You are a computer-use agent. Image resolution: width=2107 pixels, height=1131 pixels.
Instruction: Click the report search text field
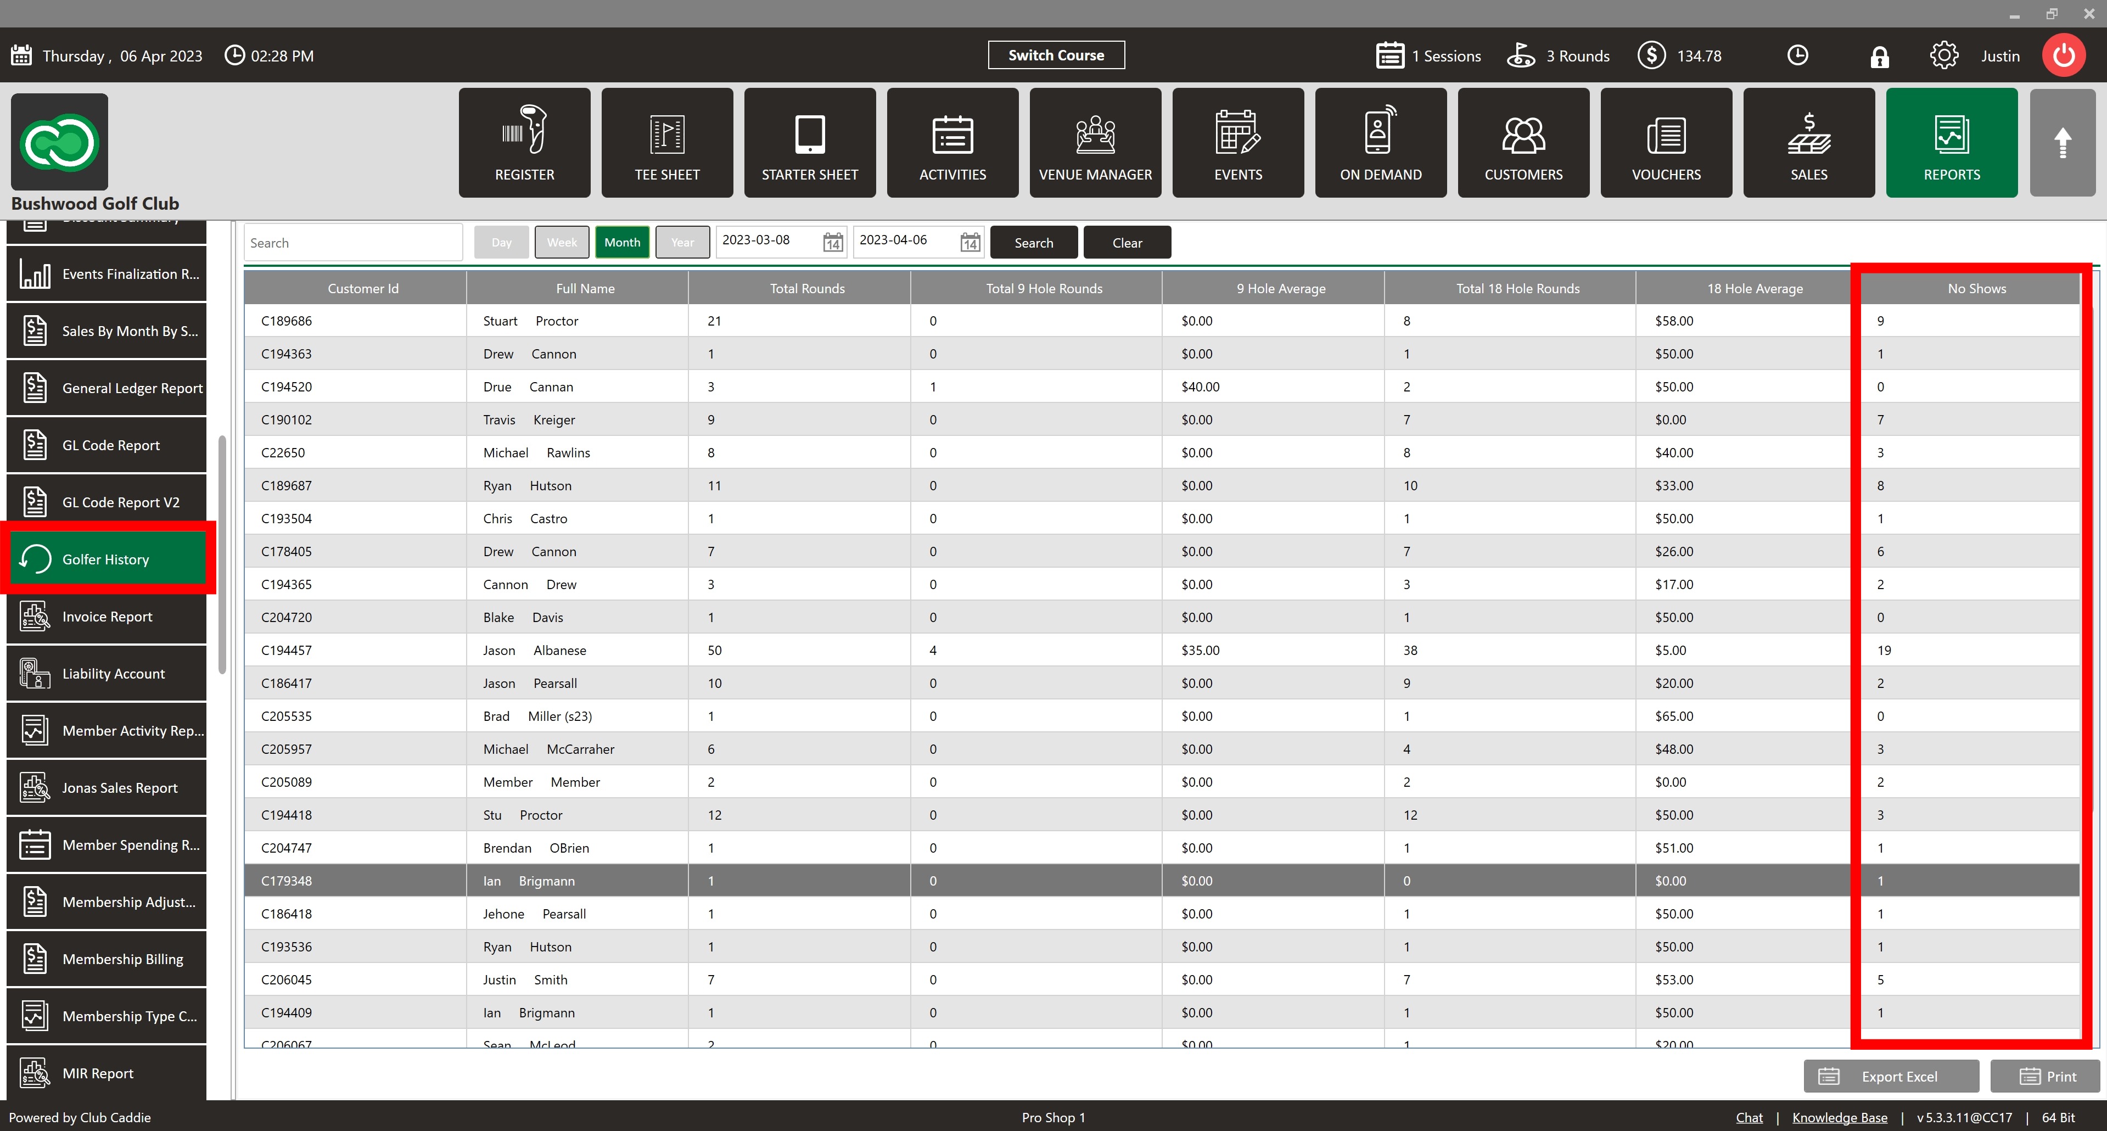point(352,243)
